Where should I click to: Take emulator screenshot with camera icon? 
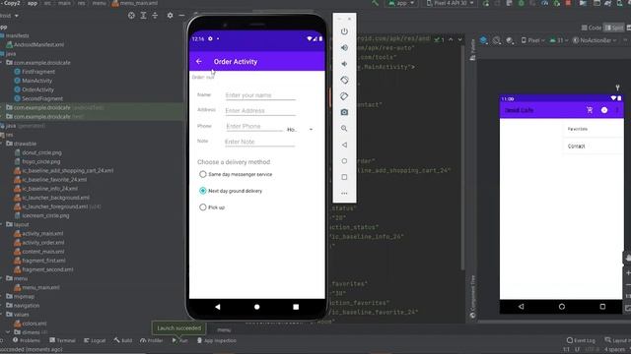point(344,112)
